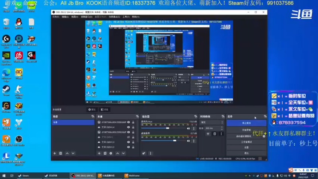318x179 pixels.
Task: Pop out the 转场特效 dock panel
Action: point(223,117)
